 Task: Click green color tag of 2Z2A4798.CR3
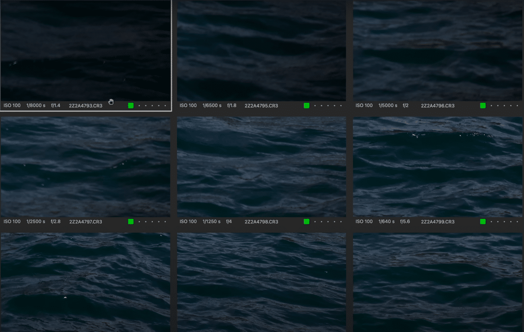coord(306,221)
